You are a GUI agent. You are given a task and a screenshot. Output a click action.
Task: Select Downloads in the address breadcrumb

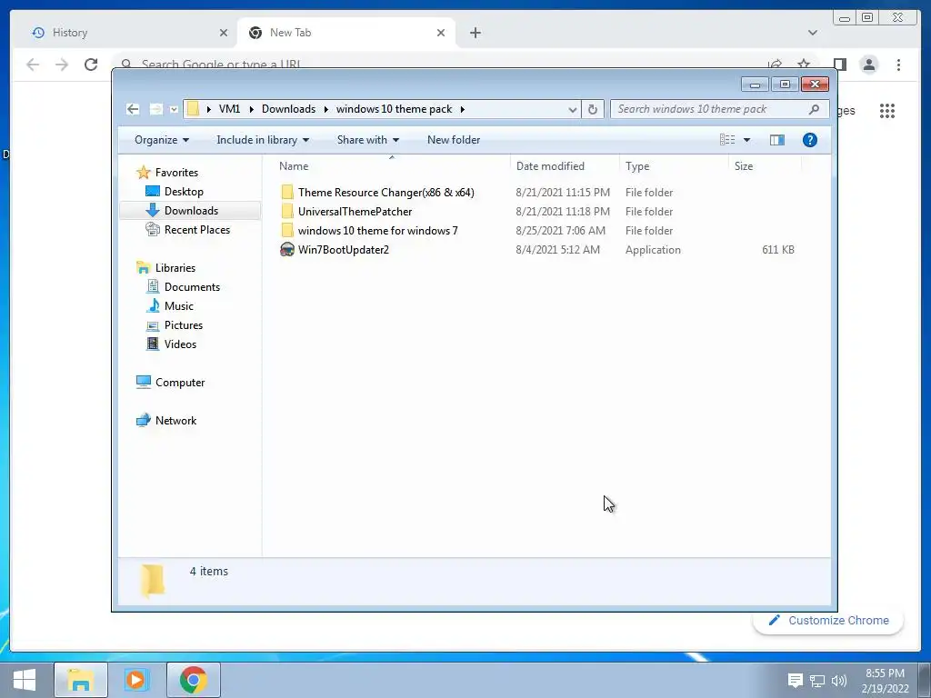pos(288,109)
